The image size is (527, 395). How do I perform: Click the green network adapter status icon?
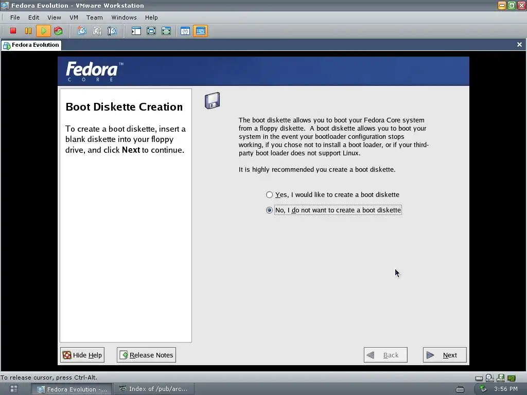pyautogui.click(x=511, y=378)
